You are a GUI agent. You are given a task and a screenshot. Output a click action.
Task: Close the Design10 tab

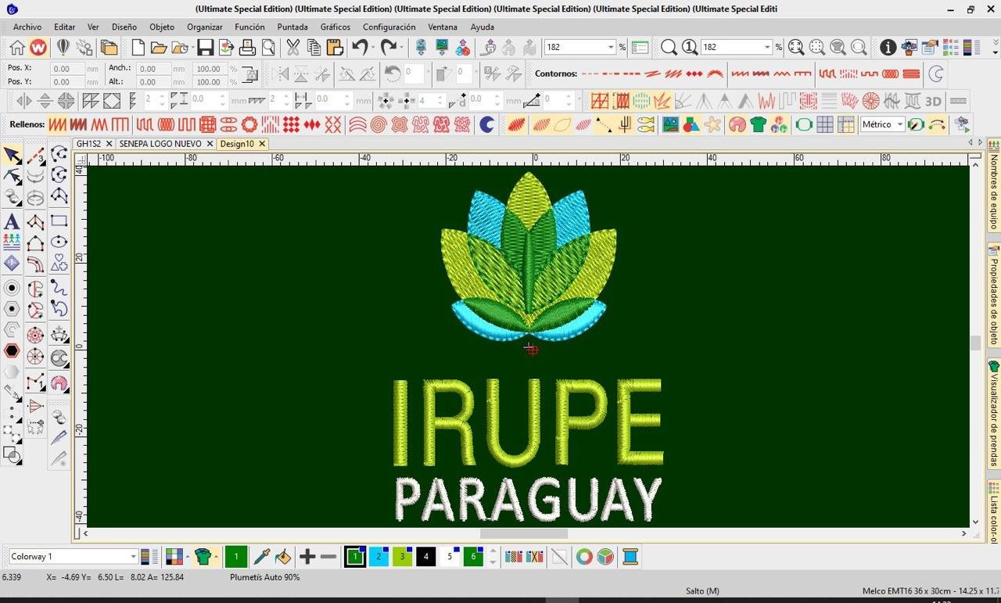pyautogui.click(x=262, y=144)
